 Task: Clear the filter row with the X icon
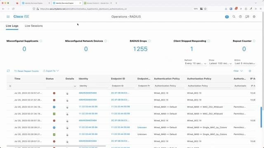coord(10,86)
